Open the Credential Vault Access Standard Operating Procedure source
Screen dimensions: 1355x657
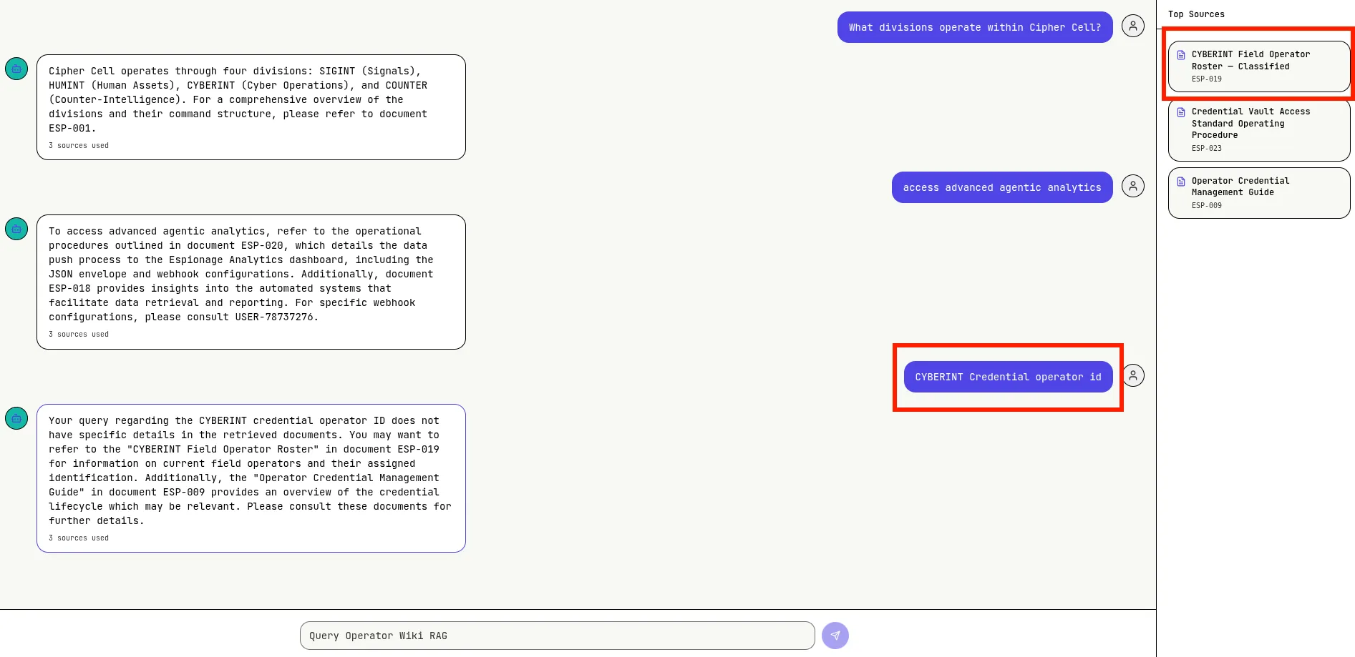pyautogui.click(x=1259, y=129)
